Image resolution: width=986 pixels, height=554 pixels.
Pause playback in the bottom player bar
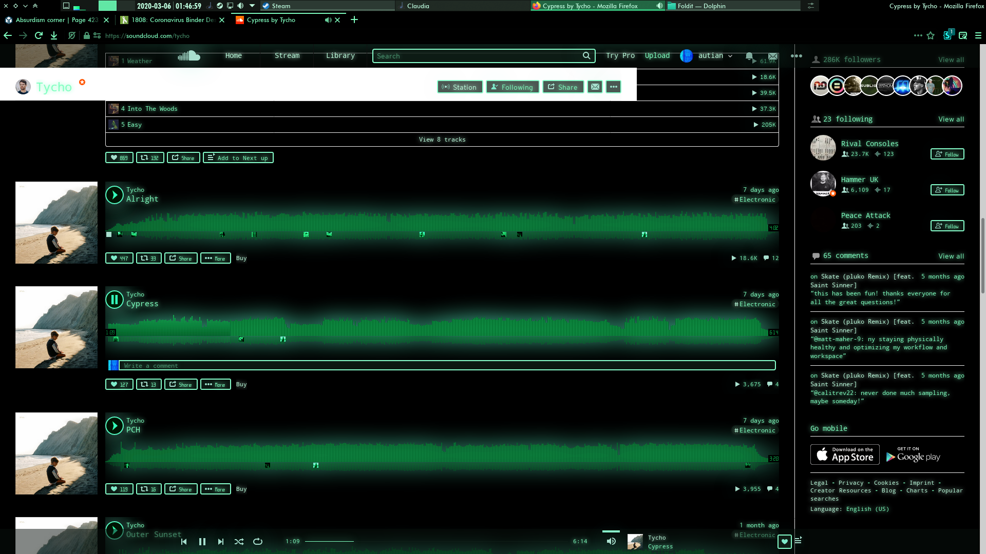pos(202,542)
